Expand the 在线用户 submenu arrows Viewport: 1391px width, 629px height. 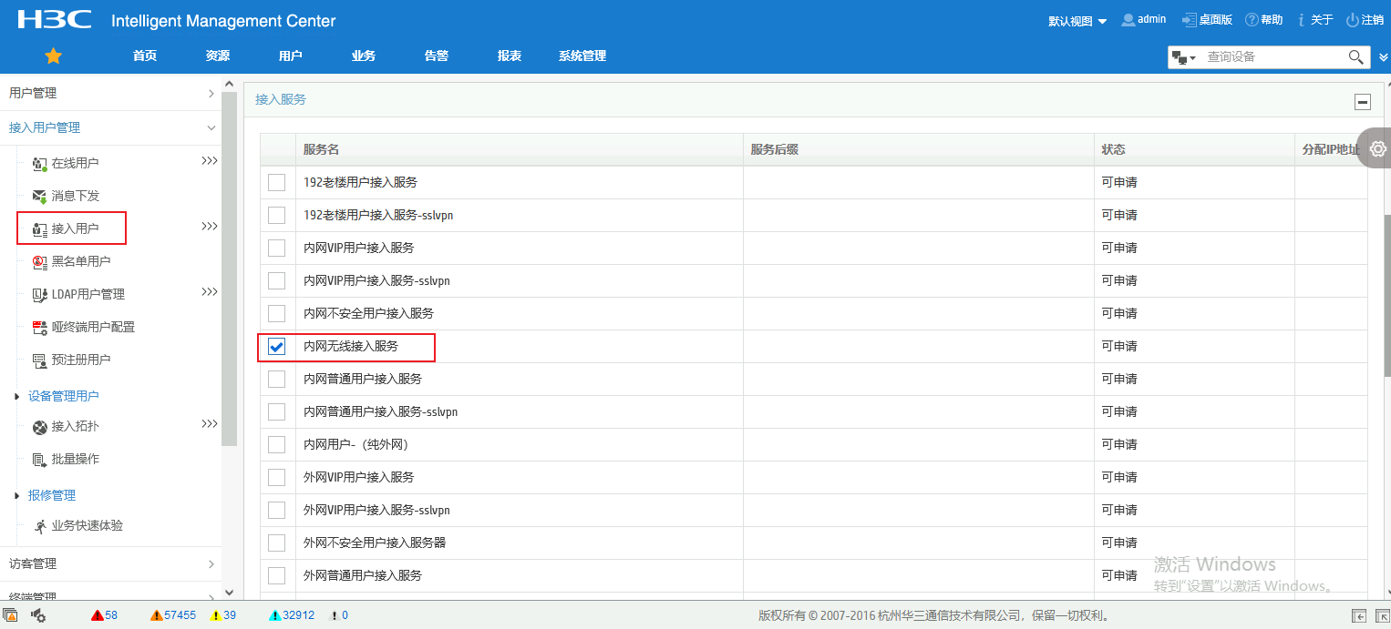click(210, 161)
